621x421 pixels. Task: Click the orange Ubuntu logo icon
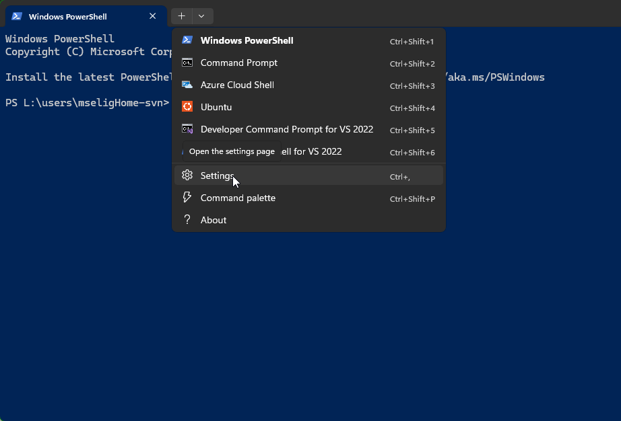(187, 107)
